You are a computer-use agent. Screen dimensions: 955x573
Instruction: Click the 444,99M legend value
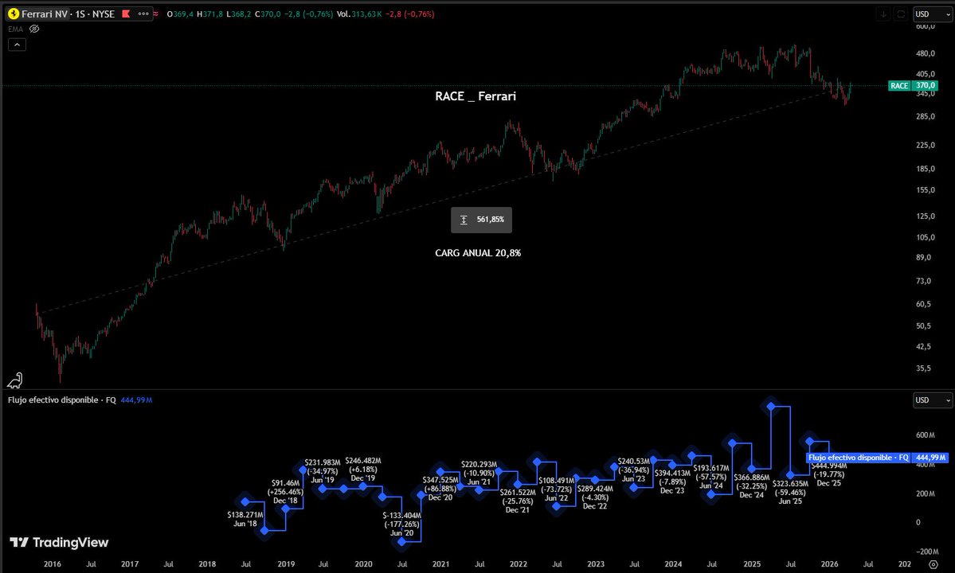pyautogui.click(x=136, y=400)
